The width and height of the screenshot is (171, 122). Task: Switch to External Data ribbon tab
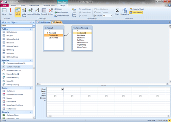[x=34, y=5]
